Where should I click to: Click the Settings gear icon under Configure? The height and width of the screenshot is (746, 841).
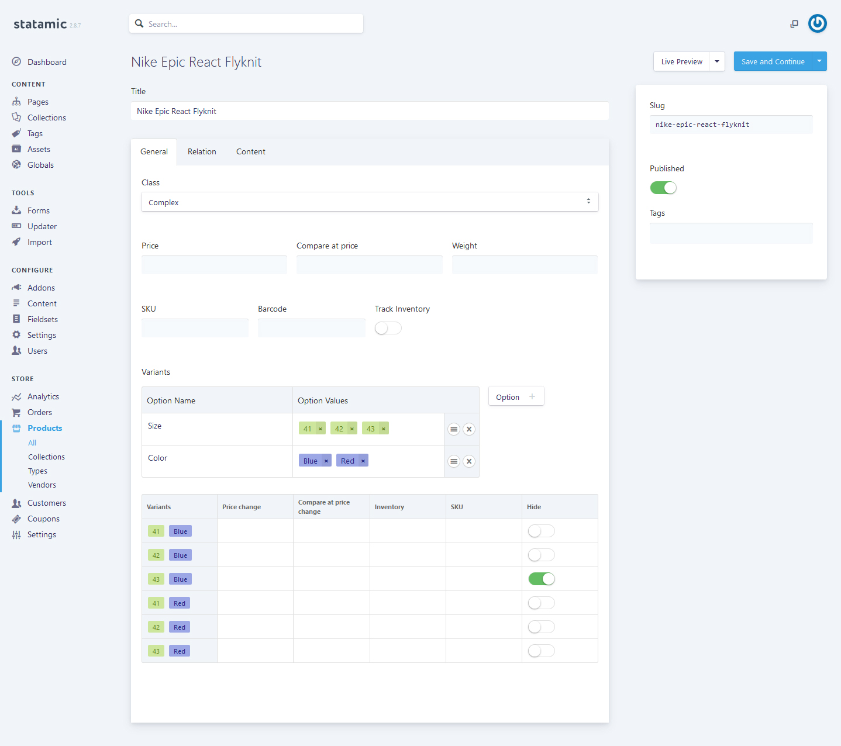(16, 335)
